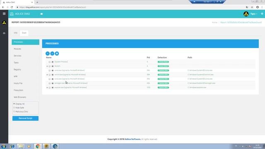Screen dimensions: 265x149
Task: Open the blue round taskbar icon
Action: pyautogui.click(x=55, y=146)
